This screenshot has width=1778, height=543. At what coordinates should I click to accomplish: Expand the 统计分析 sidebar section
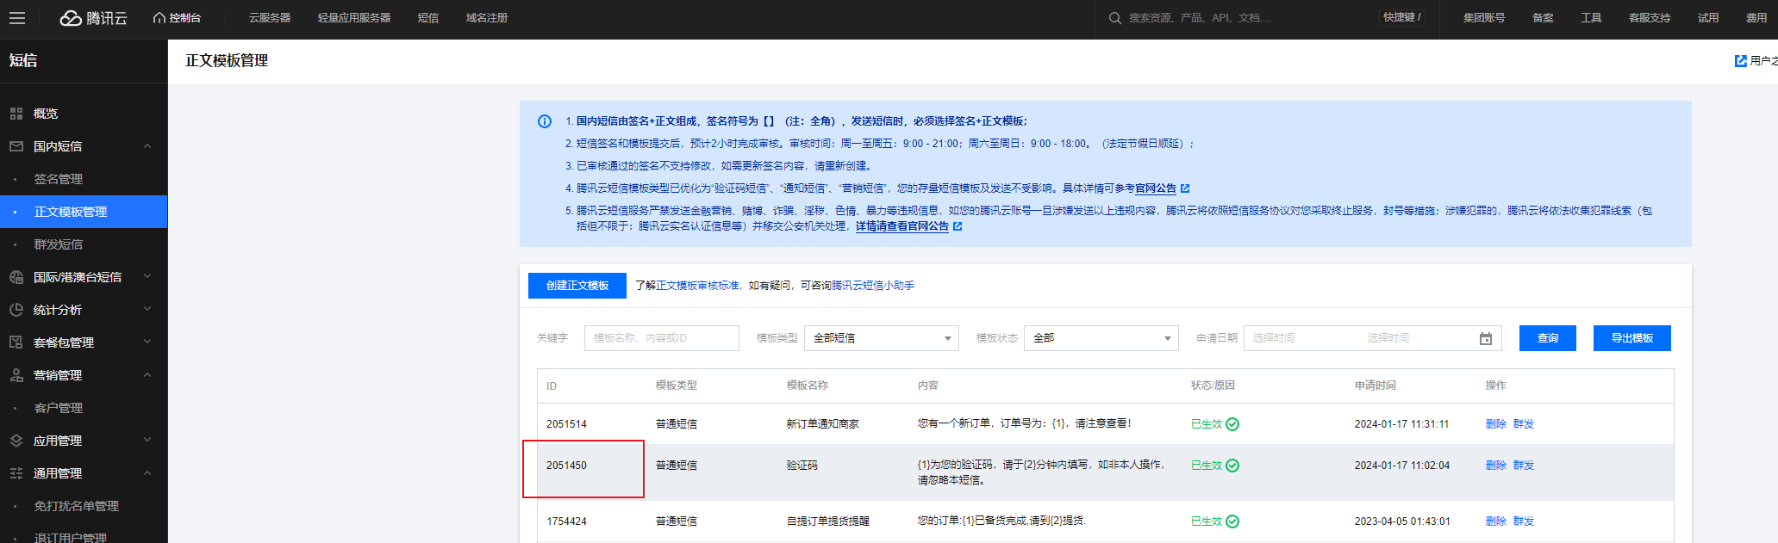tap(147, 310)
